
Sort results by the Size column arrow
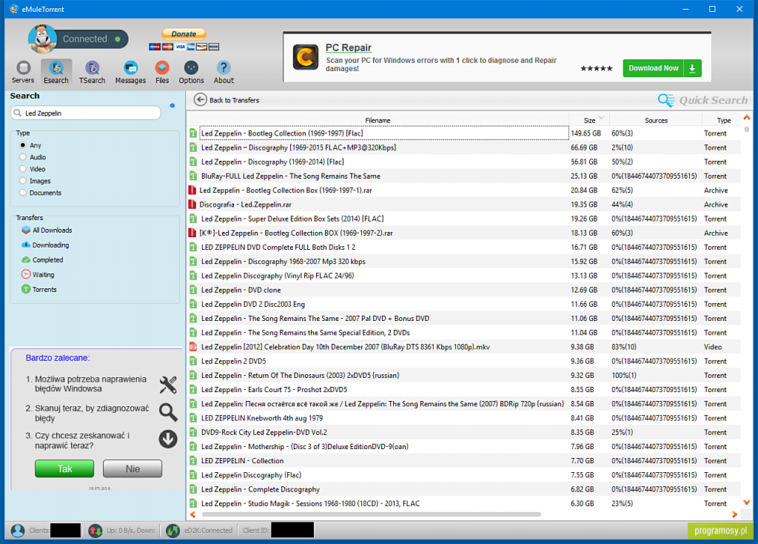pos(601,118)
